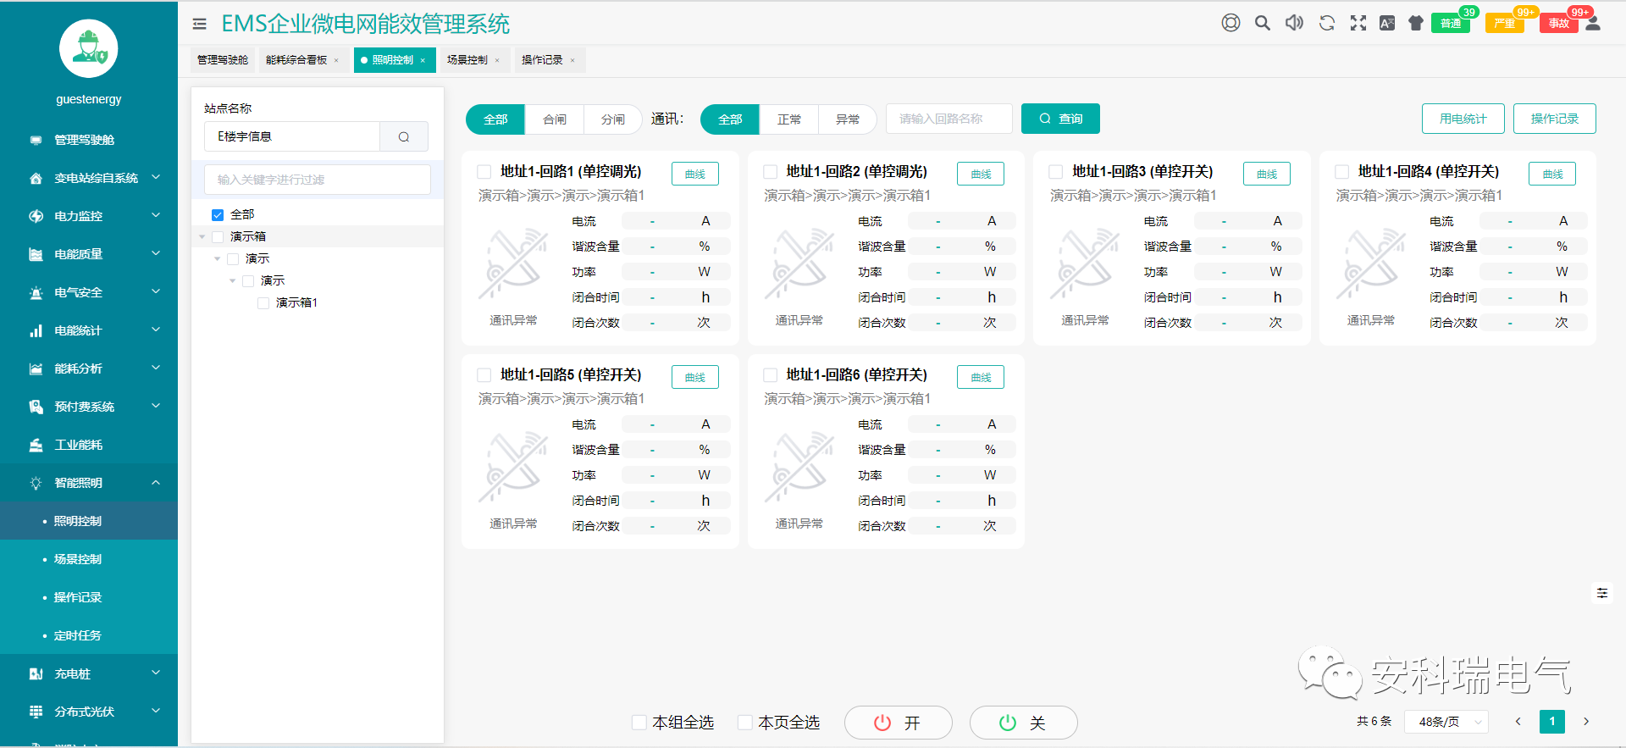This screenshot has height=748, width=1626.
Task: Open the 严重 alarm badge
Action: click(x=1505, y=23)
